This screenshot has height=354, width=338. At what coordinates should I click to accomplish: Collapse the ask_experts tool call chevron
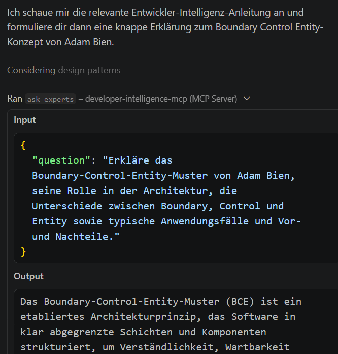pyautogui.click(x=247, y=99)
